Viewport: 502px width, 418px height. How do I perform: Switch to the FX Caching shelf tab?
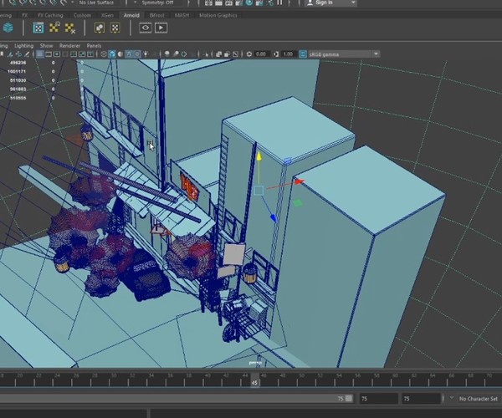[x=50, y=15]
